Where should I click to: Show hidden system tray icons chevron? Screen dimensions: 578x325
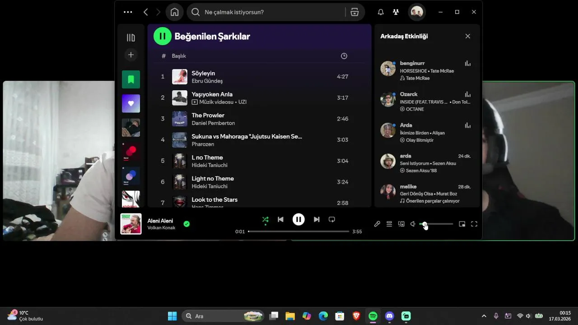[484, 316]
